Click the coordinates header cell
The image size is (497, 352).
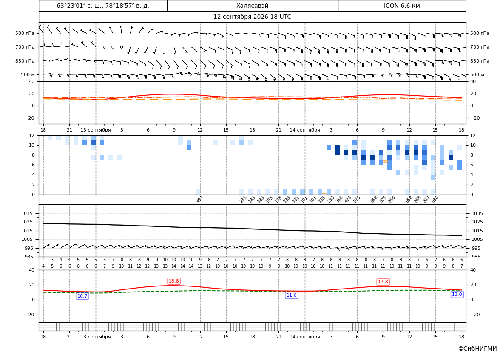(x=103, y=6)
